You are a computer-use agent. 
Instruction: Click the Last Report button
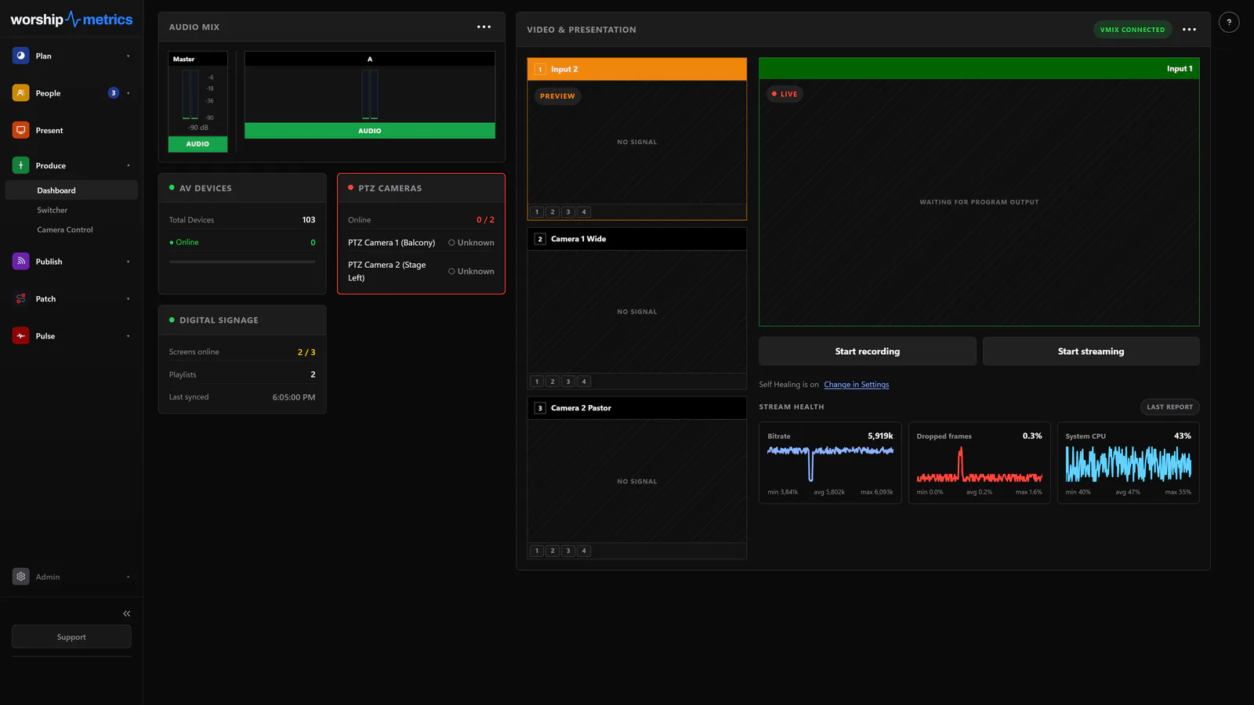pos(1170,407)
